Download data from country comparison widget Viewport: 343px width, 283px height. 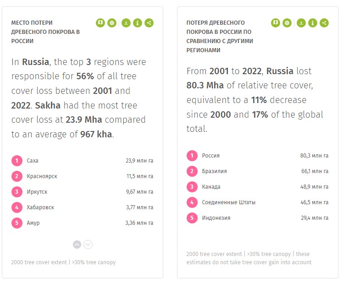click(301, 23)
